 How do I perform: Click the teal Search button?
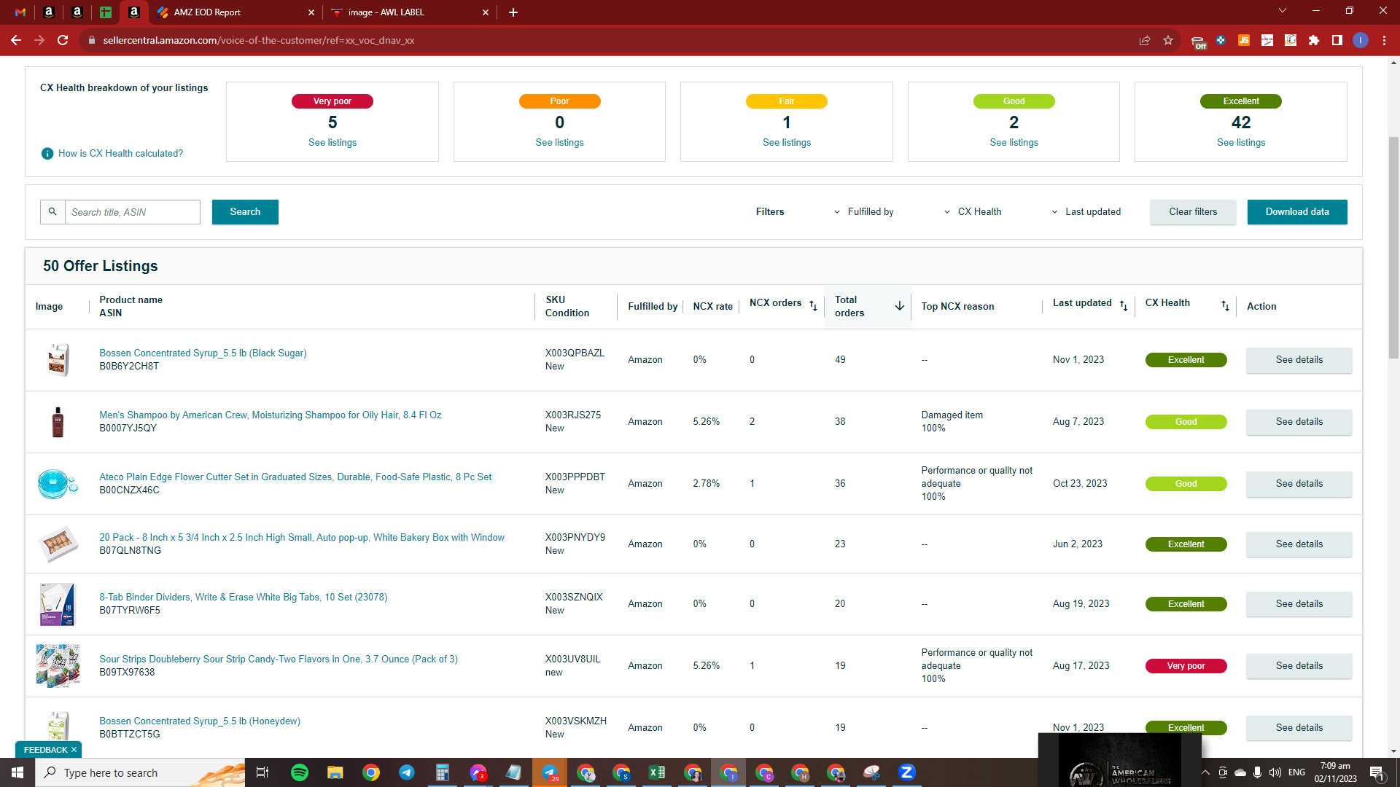coord(245,212)
